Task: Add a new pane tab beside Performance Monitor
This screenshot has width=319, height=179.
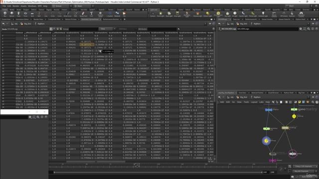Action: pos(125,19)
